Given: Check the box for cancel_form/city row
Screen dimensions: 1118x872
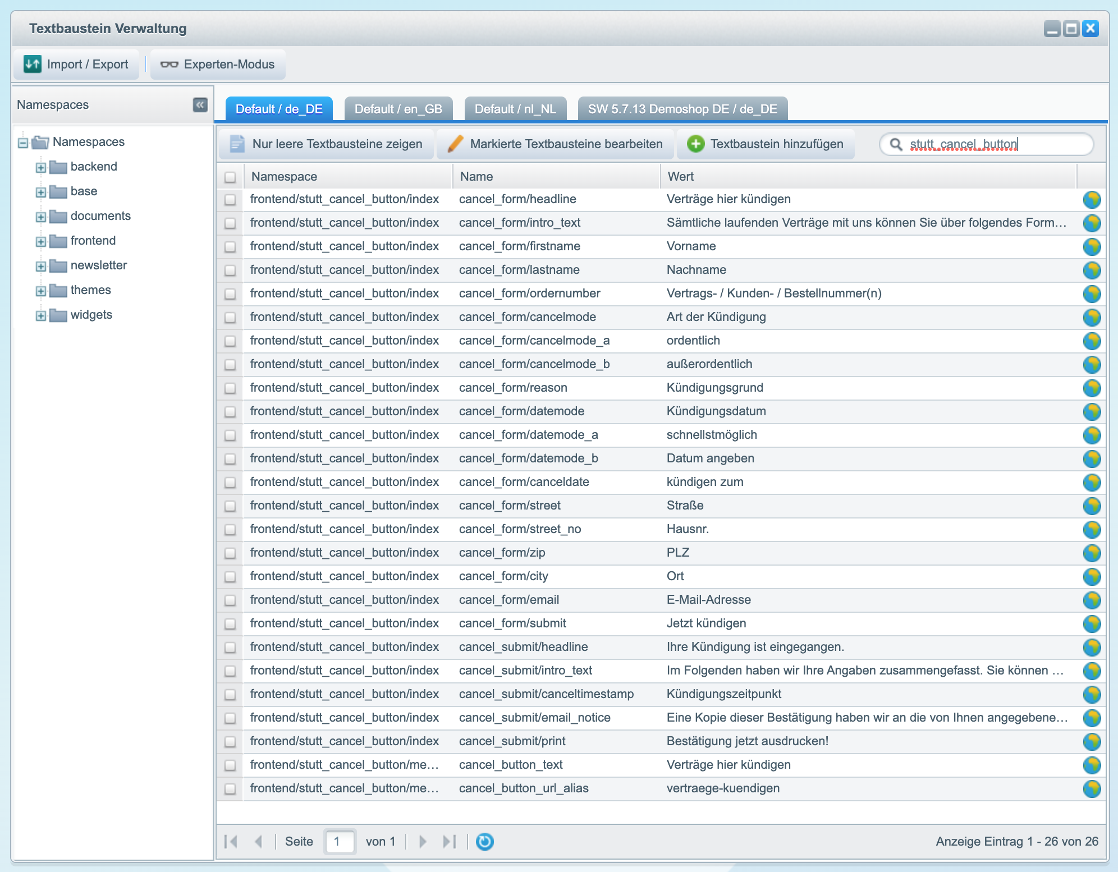Looking at the screenshot, I should pyautogui.click(x=230, y=577).
